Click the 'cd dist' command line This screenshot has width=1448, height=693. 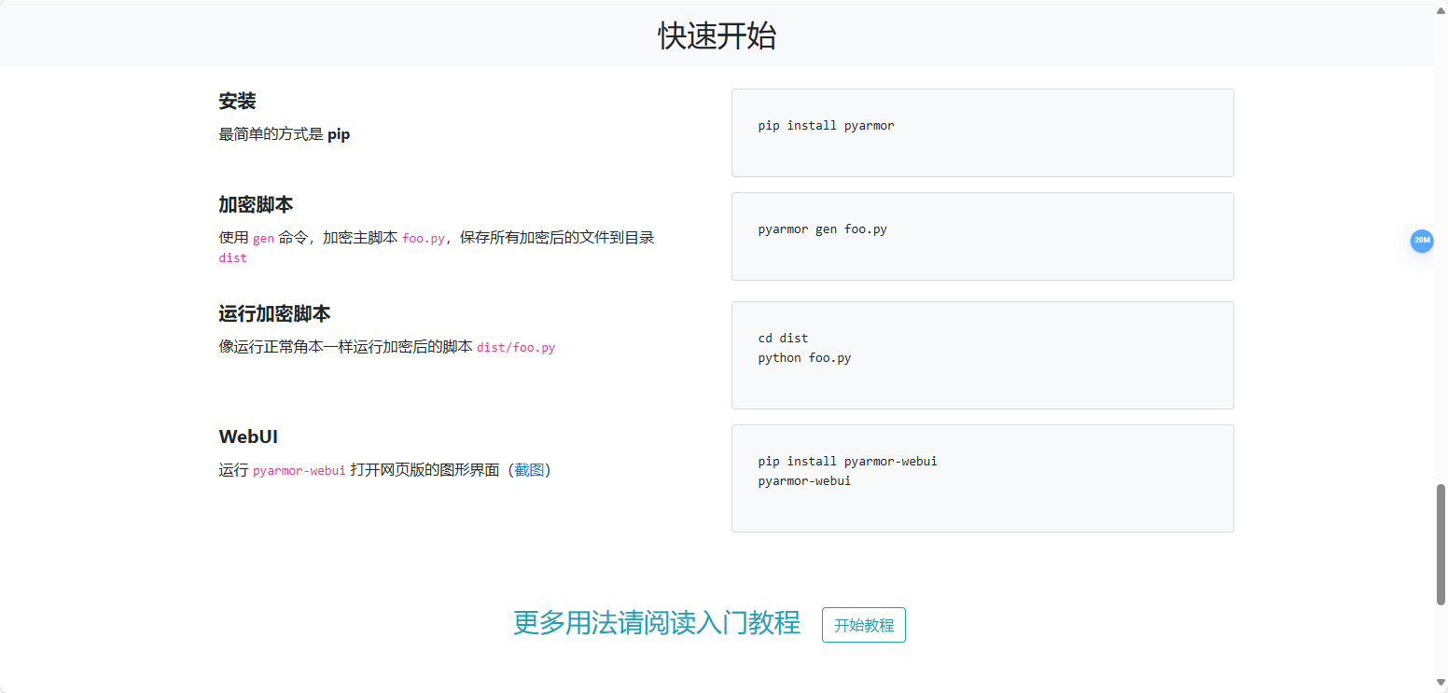tap(783, 339)
